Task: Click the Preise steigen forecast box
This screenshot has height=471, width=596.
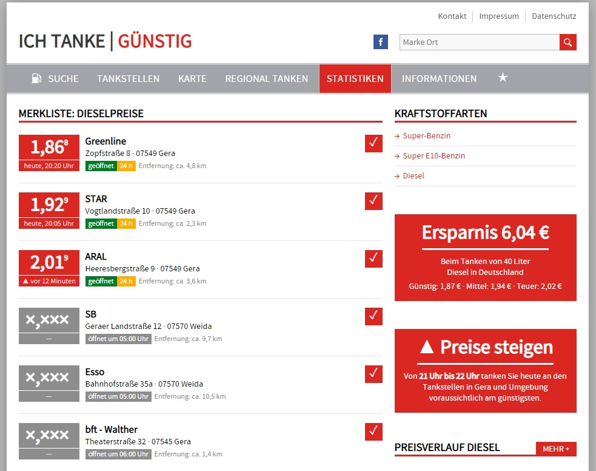Action: 486,371
